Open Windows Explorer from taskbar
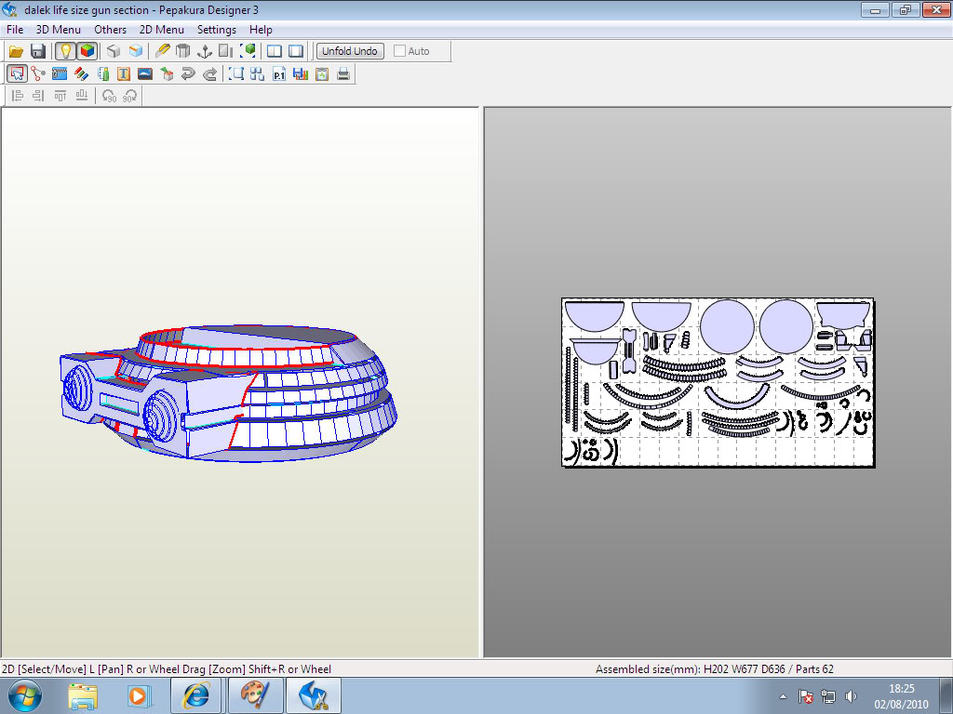 (x=83, y=695)
